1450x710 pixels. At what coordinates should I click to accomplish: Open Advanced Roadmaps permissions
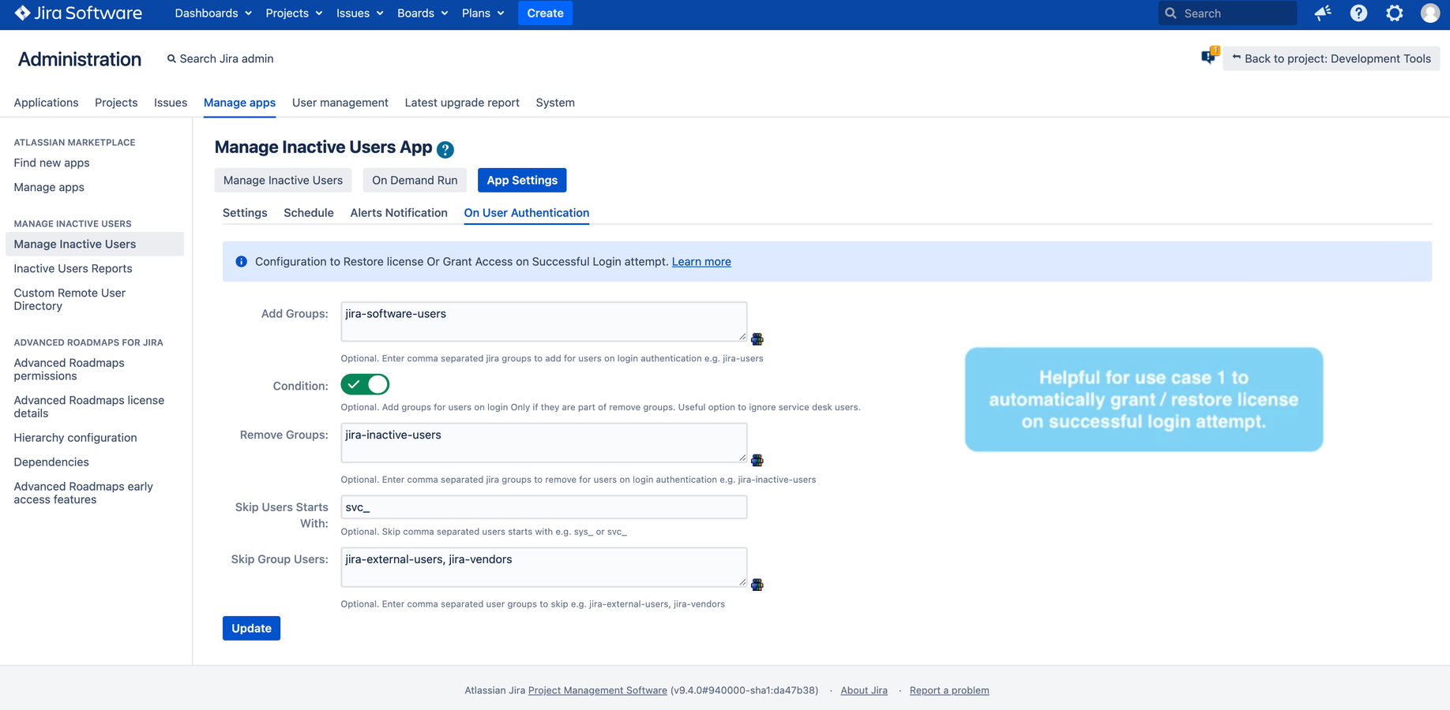point(69,369)
